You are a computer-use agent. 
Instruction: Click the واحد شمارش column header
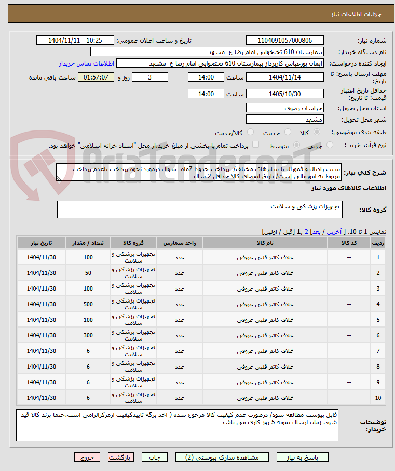point(180,243)
